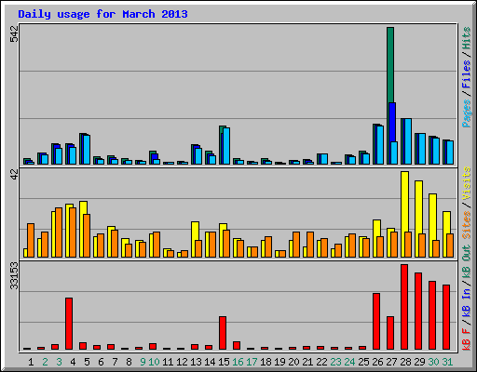The width and height of the screenshot is (477, 372).
Task: Click the kB F legend label
Action: pyautogui.click(x=467, y=339)
